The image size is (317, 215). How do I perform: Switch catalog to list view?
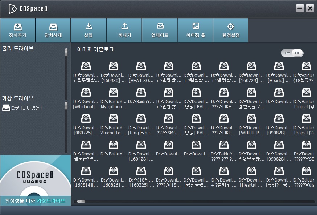tap(287, 53)
